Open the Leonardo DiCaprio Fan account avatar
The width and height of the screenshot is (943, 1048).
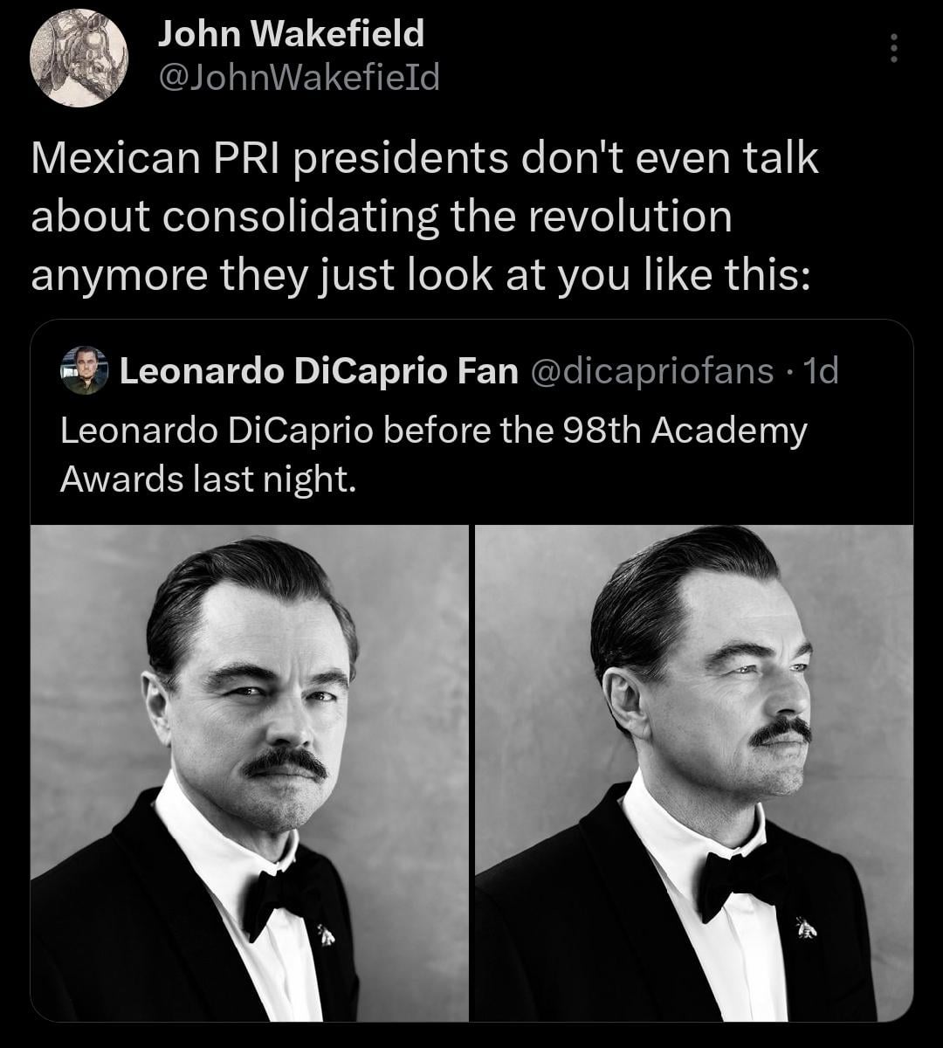[85, 370]
